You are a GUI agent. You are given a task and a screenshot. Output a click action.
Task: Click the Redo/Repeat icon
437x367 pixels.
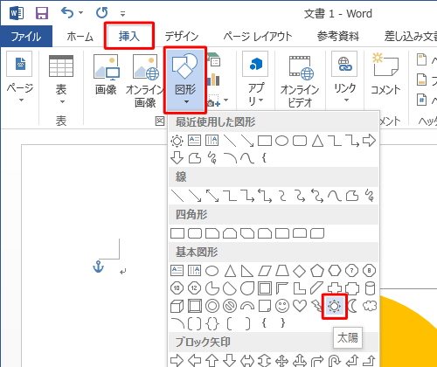(x=102, y=13)
